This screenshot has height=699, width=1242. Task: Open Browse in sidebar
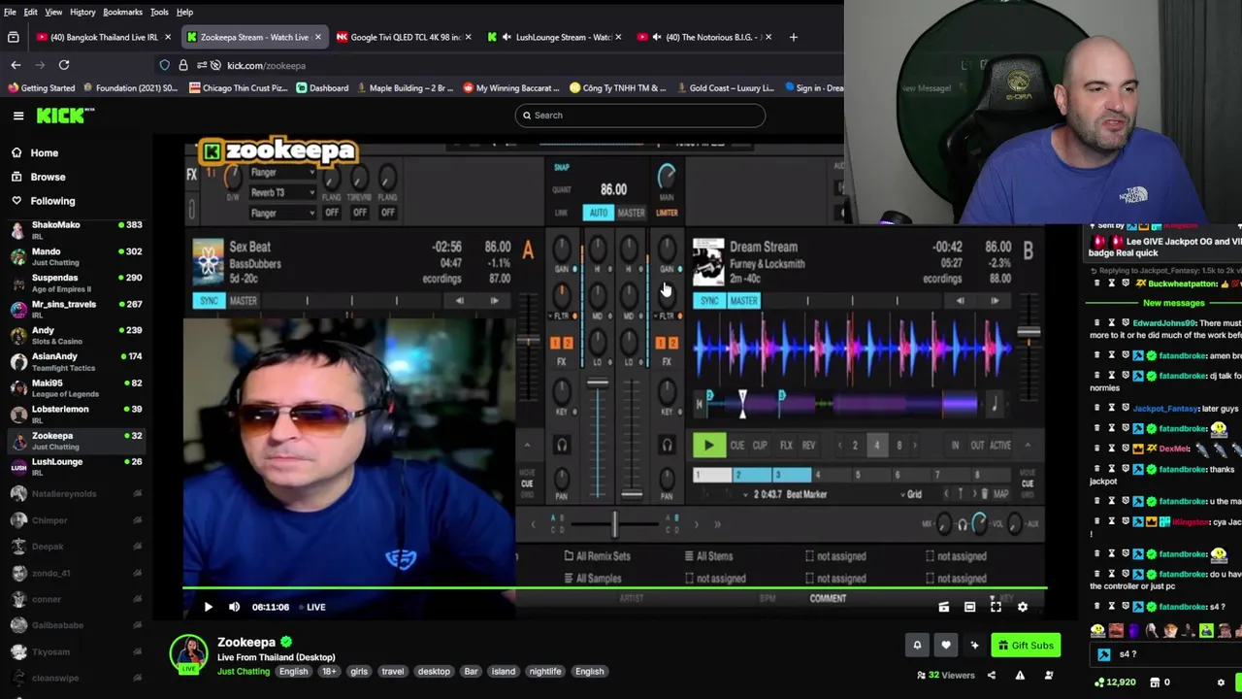[48, 177]
